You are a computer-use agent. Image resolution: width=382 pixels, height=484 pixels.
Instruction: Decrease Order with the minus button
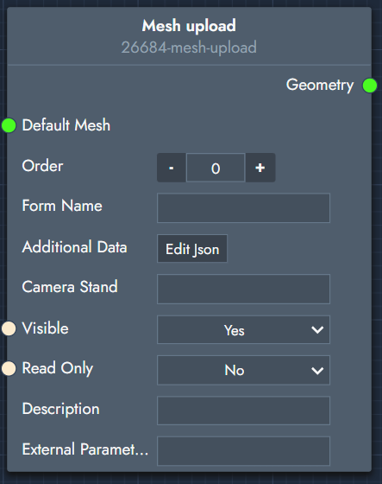tap(172, 168)
